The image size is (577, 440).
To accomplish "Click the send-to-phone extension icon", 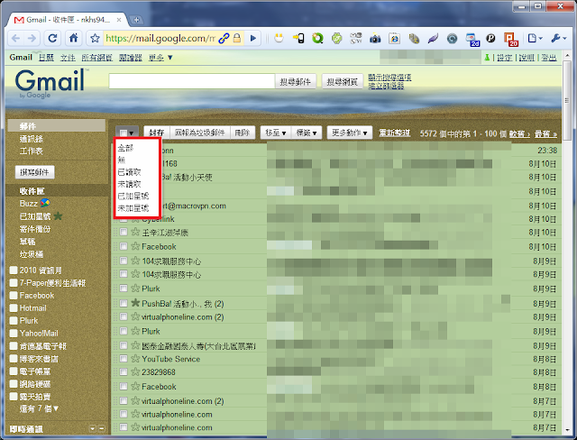I will point(298,38).
